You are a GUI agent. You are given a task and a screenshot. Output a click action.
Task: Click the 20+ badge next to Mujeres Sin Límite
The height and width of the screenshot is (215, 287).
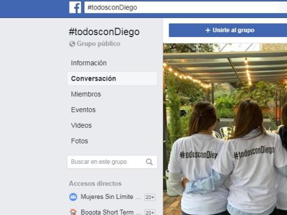[x=150, y=197]
